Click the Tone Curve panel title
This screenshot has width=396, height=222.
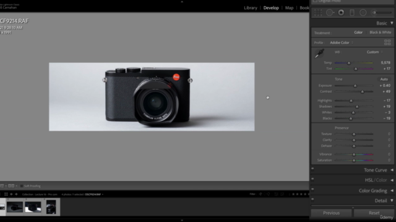(x=376, y=170)
